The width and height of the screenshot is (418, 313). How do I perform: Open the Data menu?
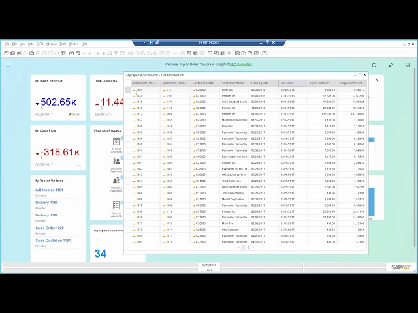pos(31,44)
